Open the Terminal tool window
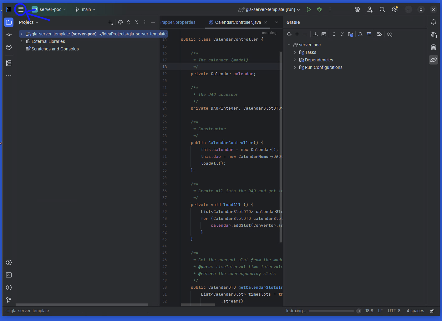 click(x=9, y=275)
